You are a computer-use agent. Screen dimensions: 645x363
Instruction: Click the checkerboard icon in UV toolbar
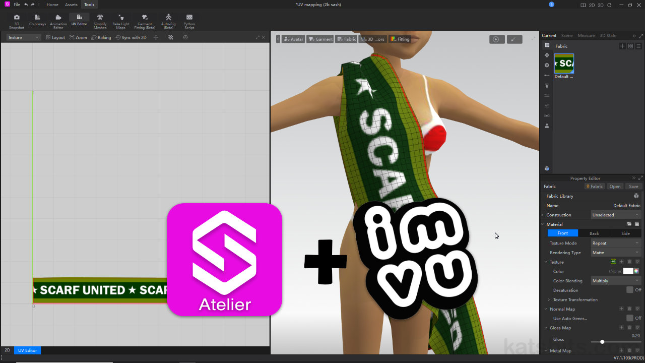click(x=171, y=37)
